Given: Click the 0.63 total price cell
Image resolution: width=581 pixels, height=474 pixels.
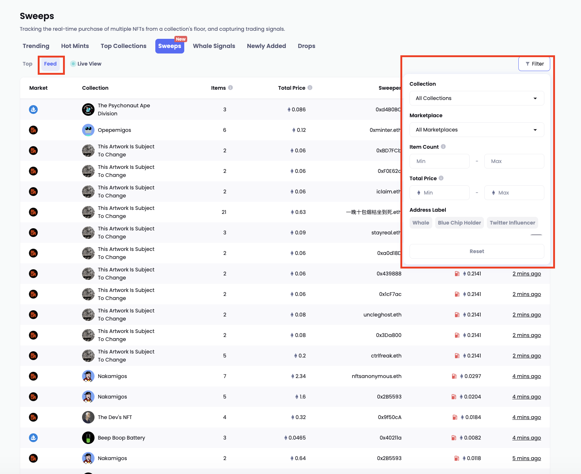Looking at the screenshot, I should tap(298, 212).
